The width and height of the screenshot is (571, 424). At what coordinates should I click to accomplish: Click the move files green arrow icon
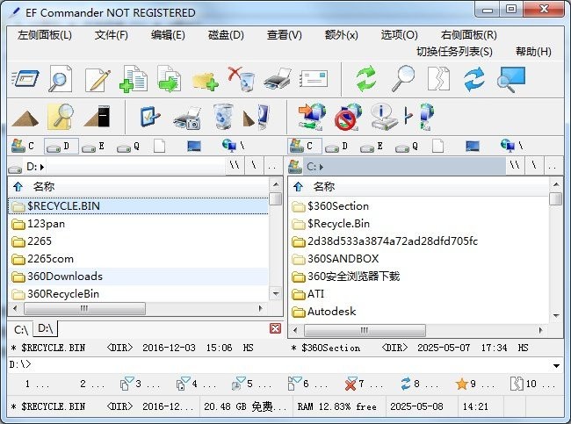click(x=169, y=79)
